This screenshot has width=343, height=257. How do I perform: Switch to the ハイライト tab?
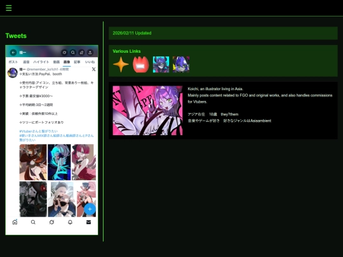41,62
